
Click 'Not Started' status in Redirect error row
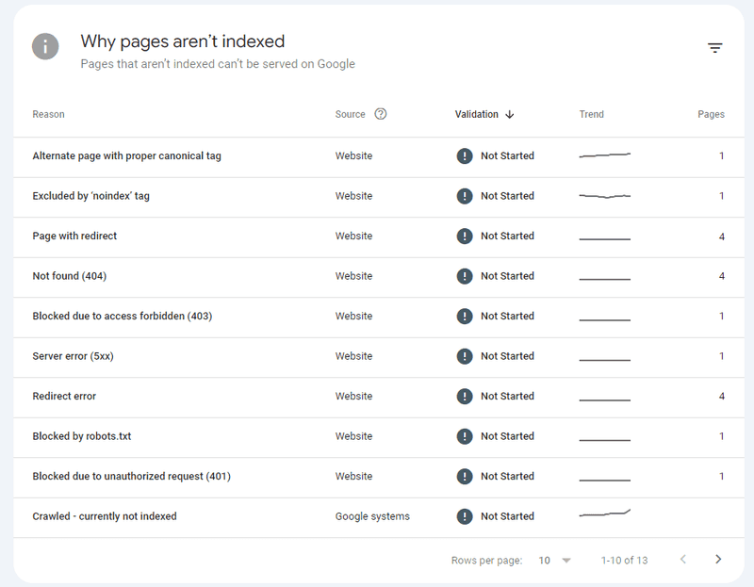[507, 396]
